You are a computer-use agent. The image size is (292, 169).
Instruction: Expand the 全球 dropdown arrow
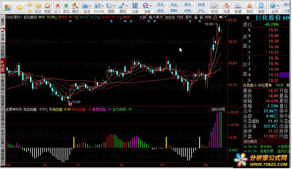[278, 6]
